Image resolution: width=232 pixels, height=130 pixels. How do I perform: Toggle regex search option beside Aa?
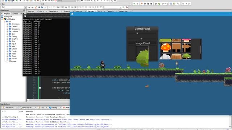45,7
